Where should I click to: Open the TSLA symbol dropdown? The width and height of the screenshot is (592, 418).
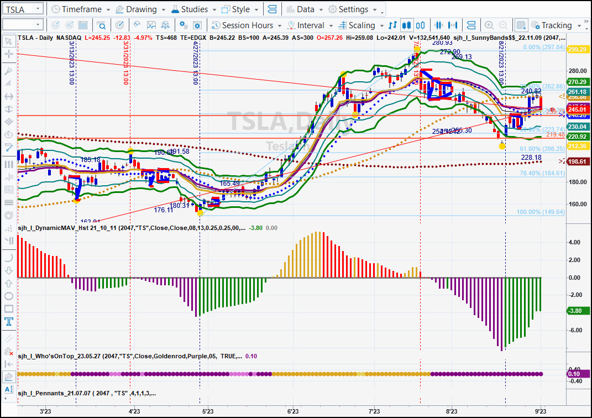point(38,9)
